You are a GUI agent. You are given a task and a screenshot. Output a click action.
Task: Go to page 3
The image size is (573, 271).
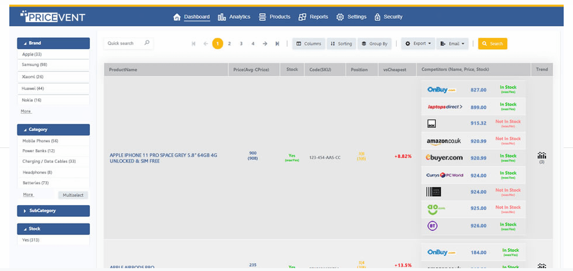click(x=241, y=44)
